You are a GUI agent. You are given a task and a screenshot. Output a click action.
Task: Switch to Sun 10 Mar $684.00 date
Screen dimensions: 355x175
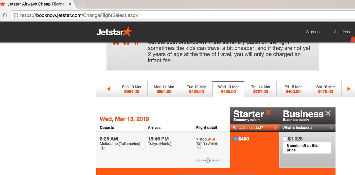point(132,89)
